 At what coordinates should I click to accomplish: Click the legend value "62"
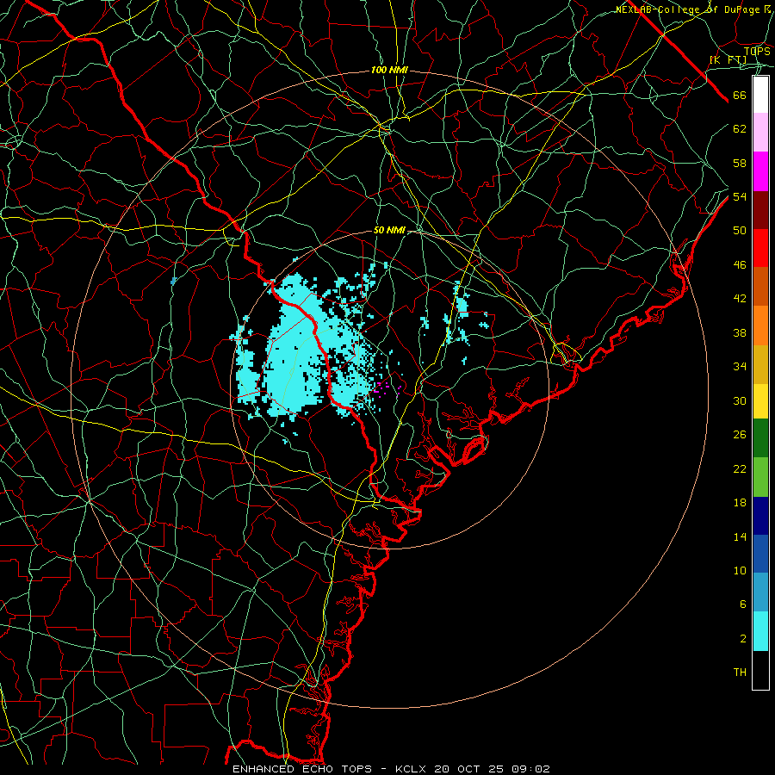(740, 129)
